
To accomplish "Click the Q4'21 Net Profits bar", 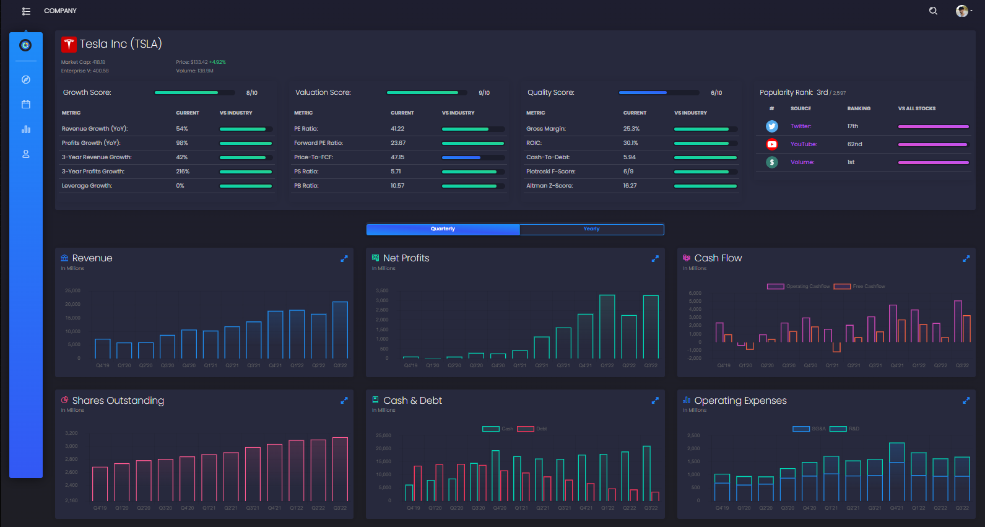I will point(585,336).
